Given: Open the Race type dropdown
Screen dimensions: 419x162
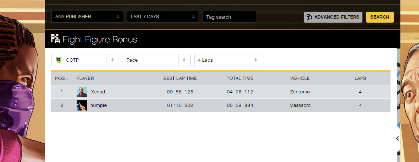Looking at the screenshot, I should [157, 60].
